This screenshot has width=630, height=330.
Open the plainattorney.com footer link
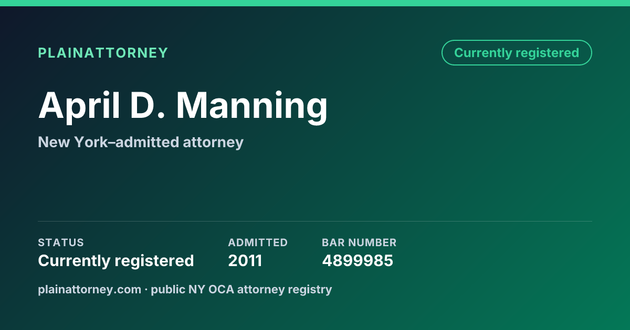point(89,290)
